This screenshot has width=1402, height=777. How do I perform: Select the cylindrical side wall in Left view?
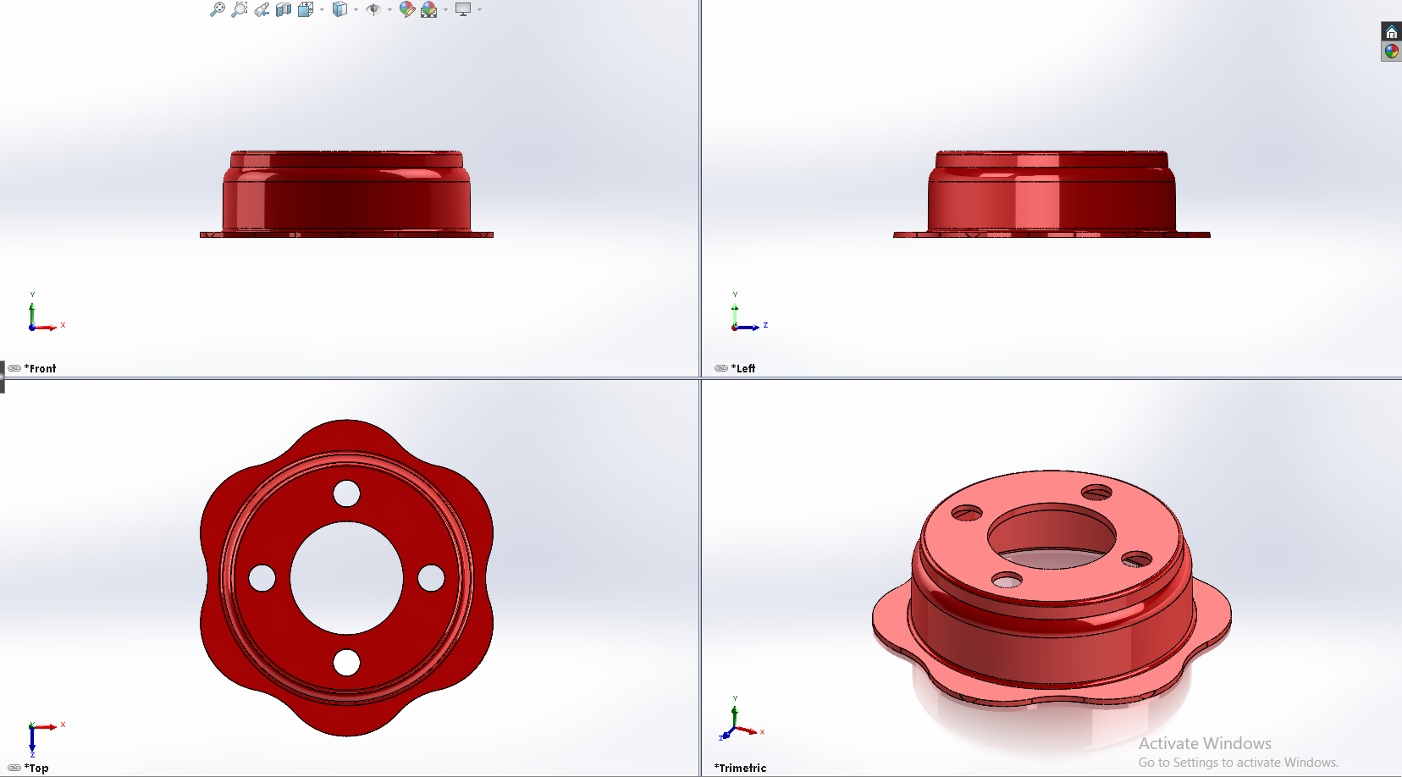[1051, 206]
